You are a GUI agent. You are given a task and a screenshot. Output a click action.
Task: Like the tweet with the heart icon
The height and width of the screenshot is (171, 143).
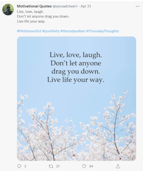pyautogui.click(x=84, y=166)
